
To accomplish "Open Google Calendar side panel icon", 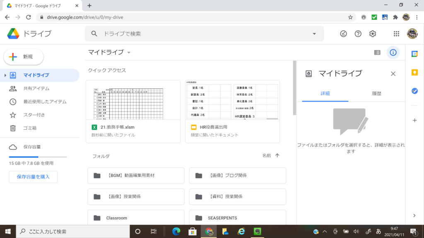I will tap(414, 54).
